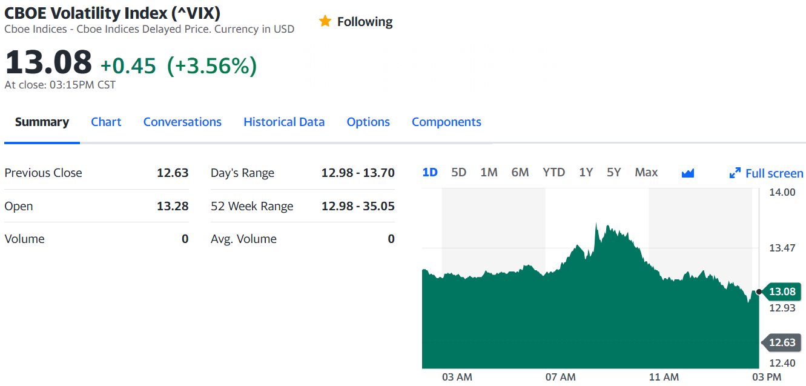Click the gold Following star icon

click(325, 21)
